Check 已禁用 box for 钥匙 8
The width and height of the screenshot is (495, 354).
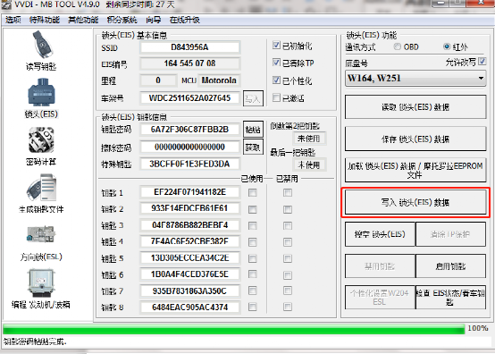point(288,307)
